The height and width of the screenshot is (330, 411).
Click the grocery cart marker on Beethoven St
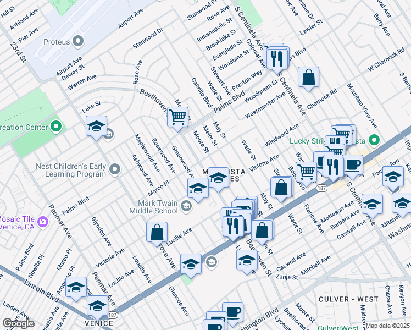177,117
